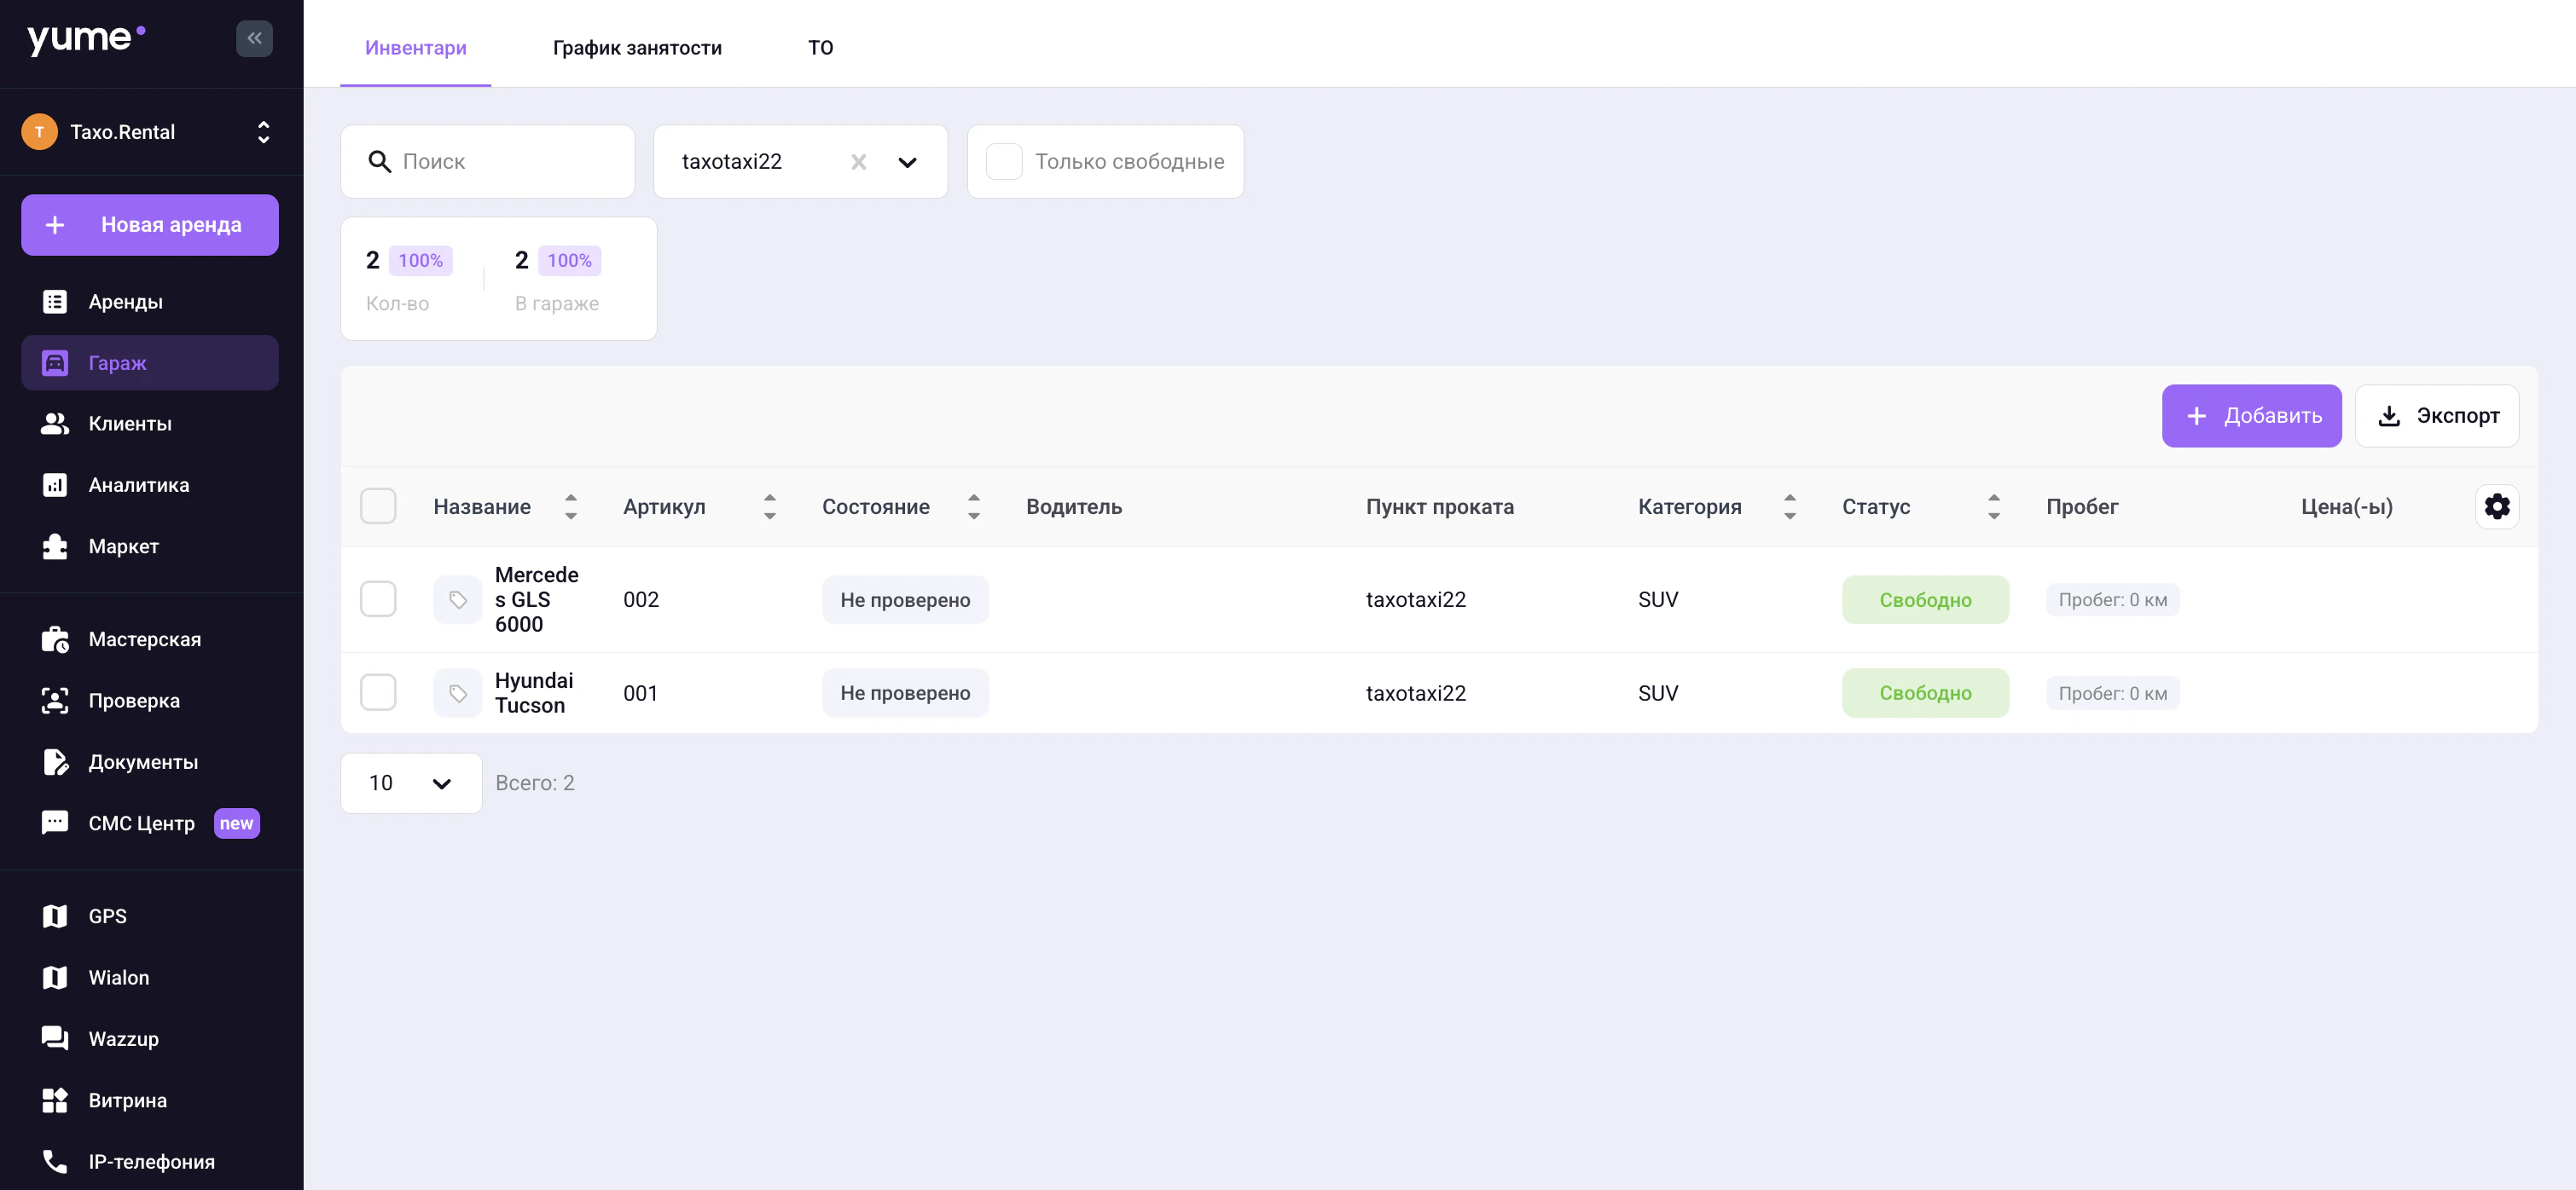Select the Mercedes GLS 6000 row checkbox
Screen dimensions: 2576x1190
pos(378,599)
